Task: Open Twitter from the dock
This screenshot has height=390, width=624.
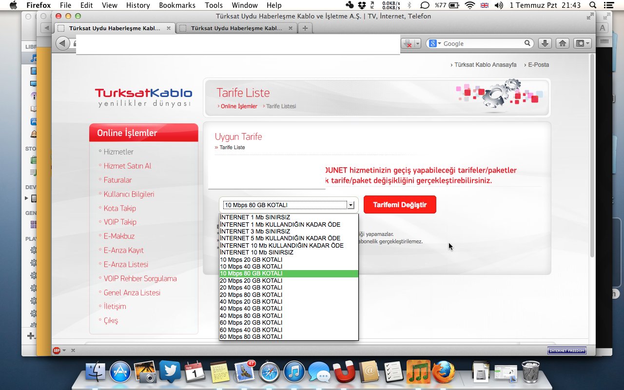Action: 170,372
